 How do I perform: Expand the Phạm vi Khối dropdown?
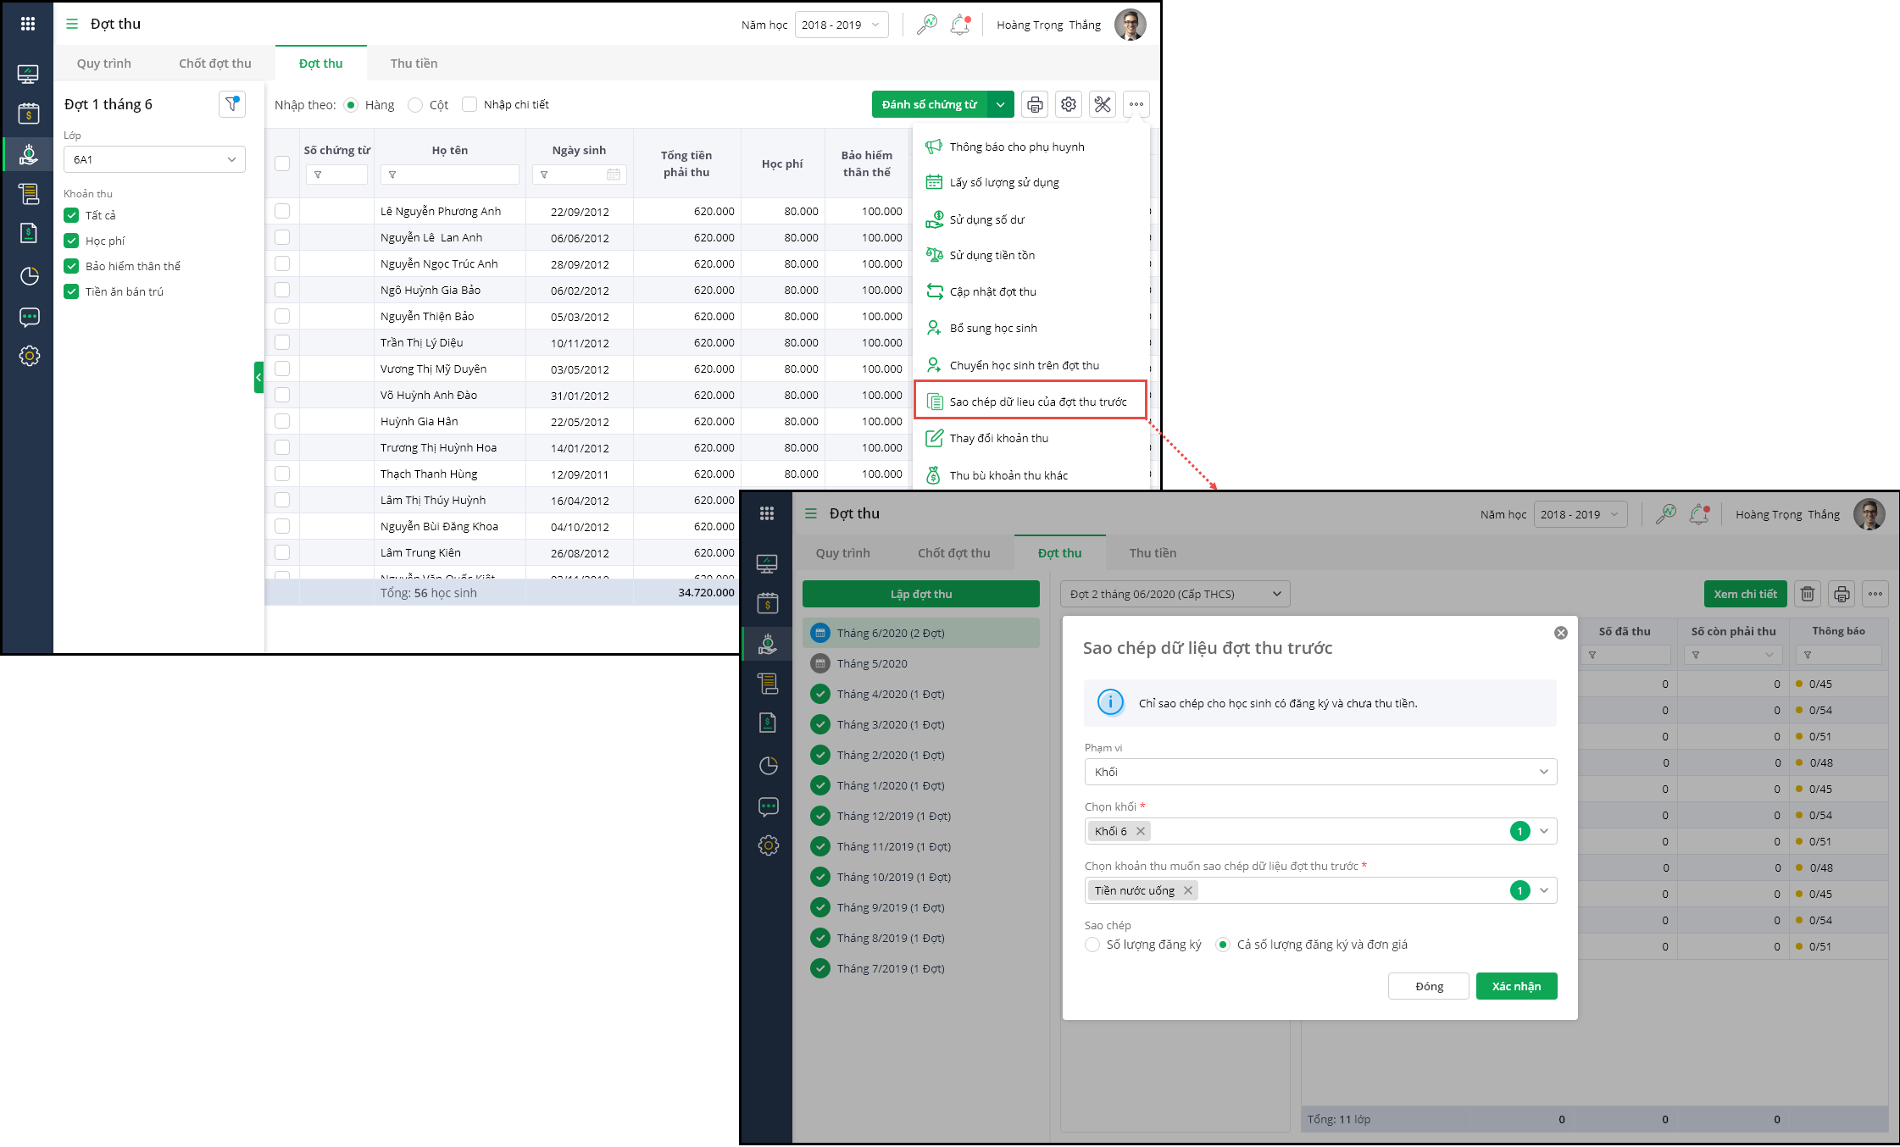pos(1320,772)
